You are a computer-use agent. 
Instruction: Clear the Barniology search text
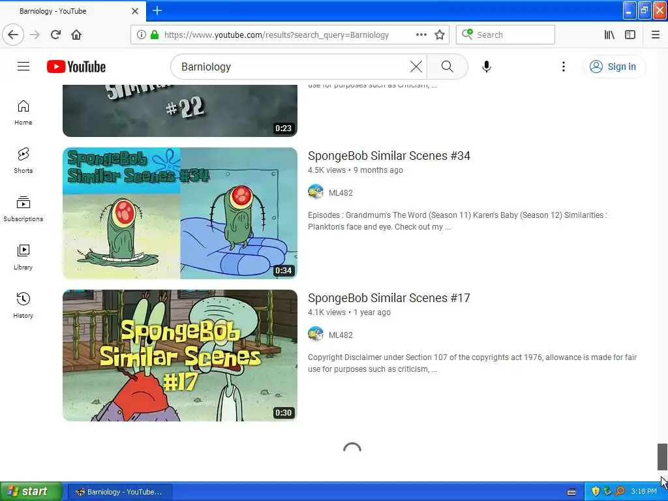tap(416, 67)
